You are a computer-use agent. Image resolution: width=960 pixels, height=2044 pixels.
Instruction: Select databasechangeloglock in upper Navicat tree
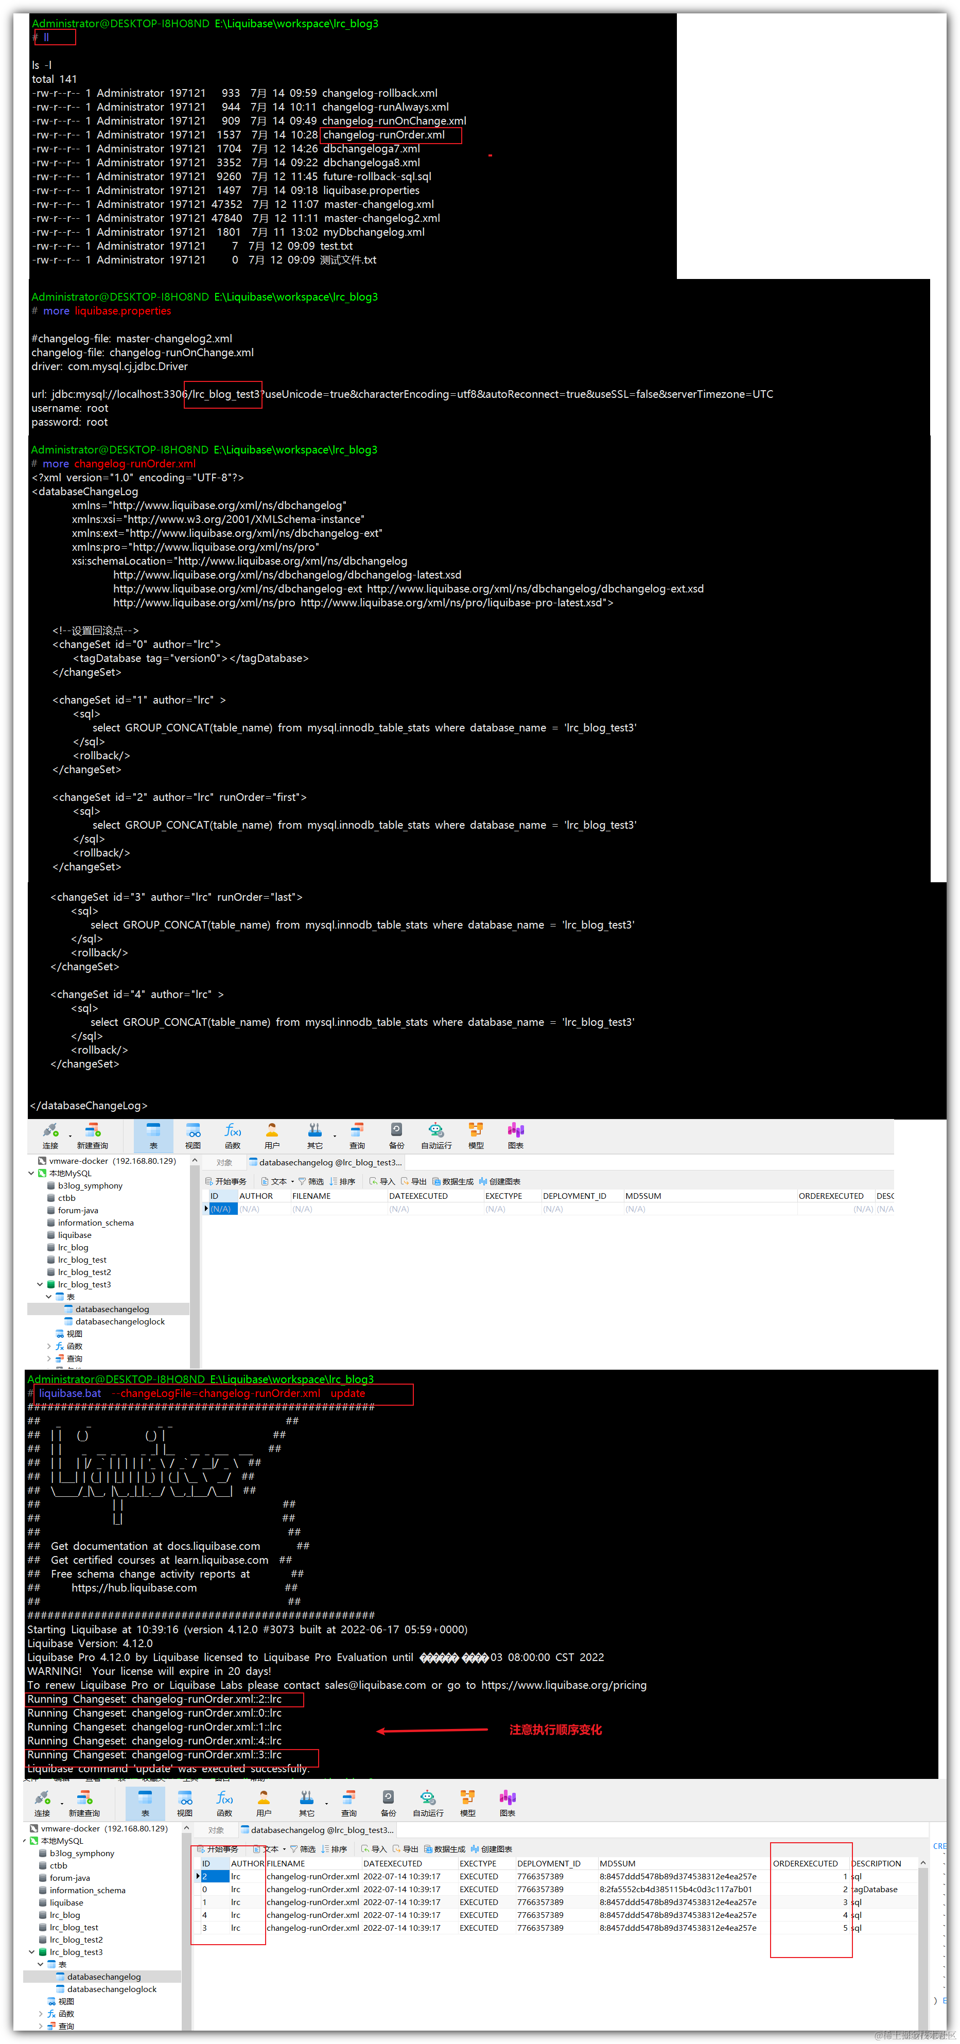114,1321
